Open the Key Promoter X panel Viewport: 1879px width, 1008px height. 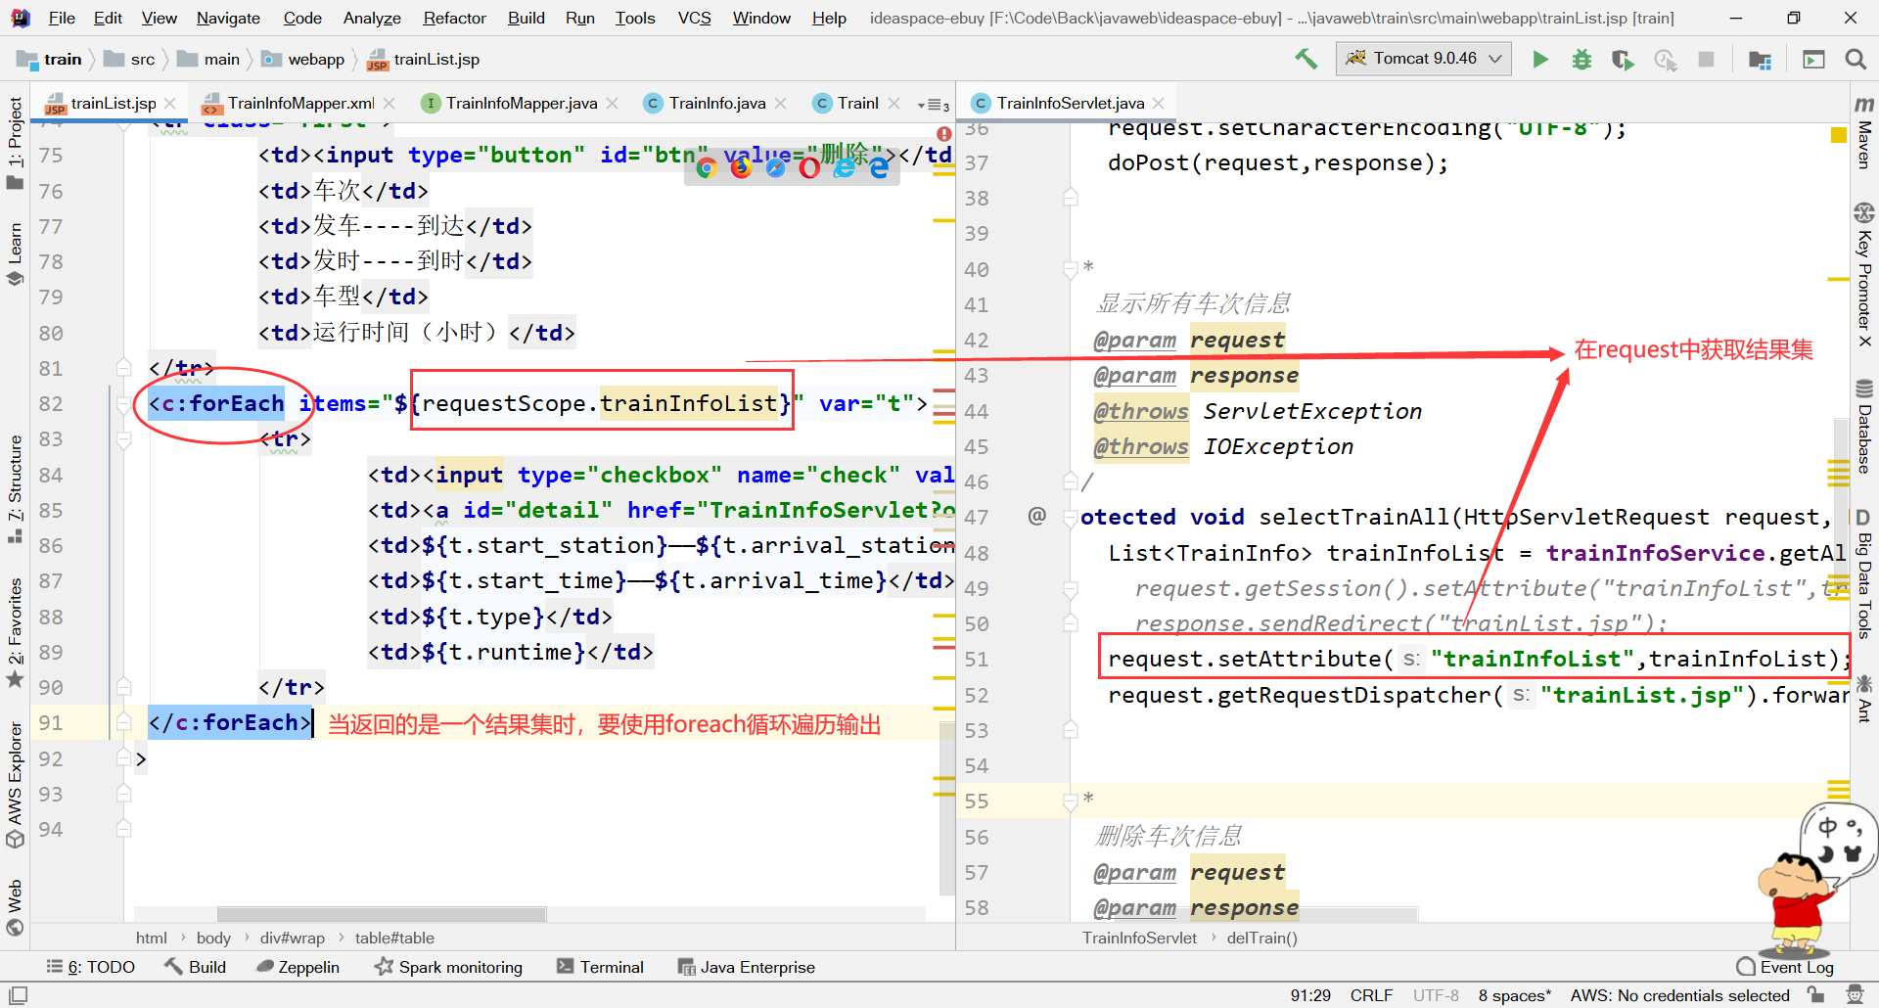click(x=1864, y=276)
